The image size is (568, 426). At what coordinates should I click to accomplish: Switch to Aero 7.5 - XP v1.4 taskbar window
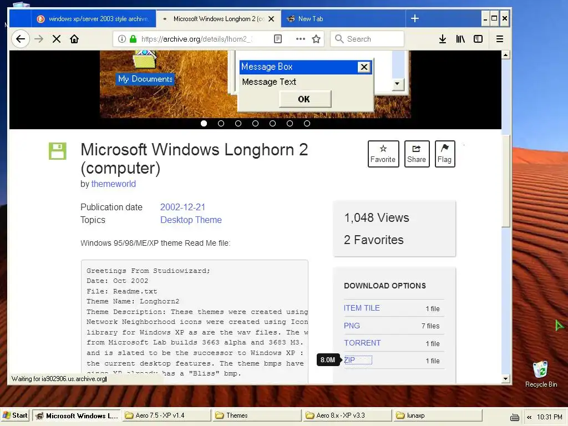click(166, 415)
